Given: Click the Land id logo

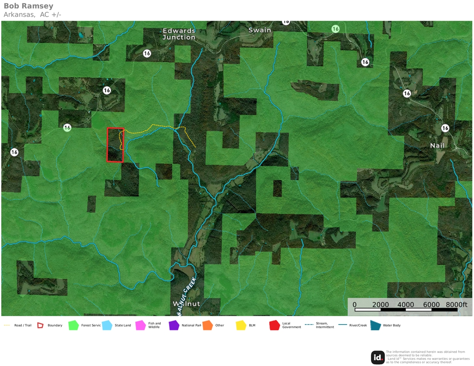Looking at the screenshot, I should click(378, 357).
